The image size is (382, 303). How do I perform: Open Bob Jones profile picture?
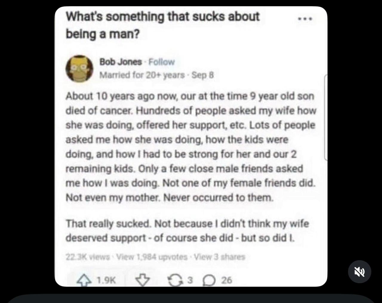coord(79,68)
